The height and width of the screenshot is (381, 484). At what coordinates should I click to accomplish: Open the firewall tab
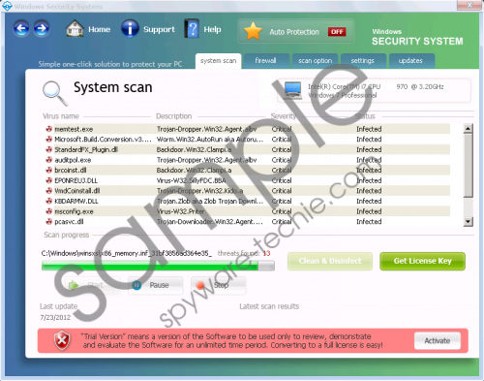(x=265, y=61)
